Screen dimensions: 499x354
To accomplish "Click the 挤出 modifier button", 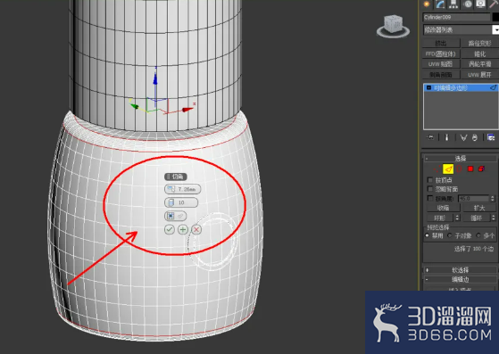I will point(441,43).
